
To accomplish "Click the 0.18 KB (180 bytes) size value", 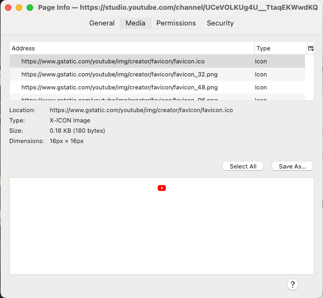I will [77, 131].
